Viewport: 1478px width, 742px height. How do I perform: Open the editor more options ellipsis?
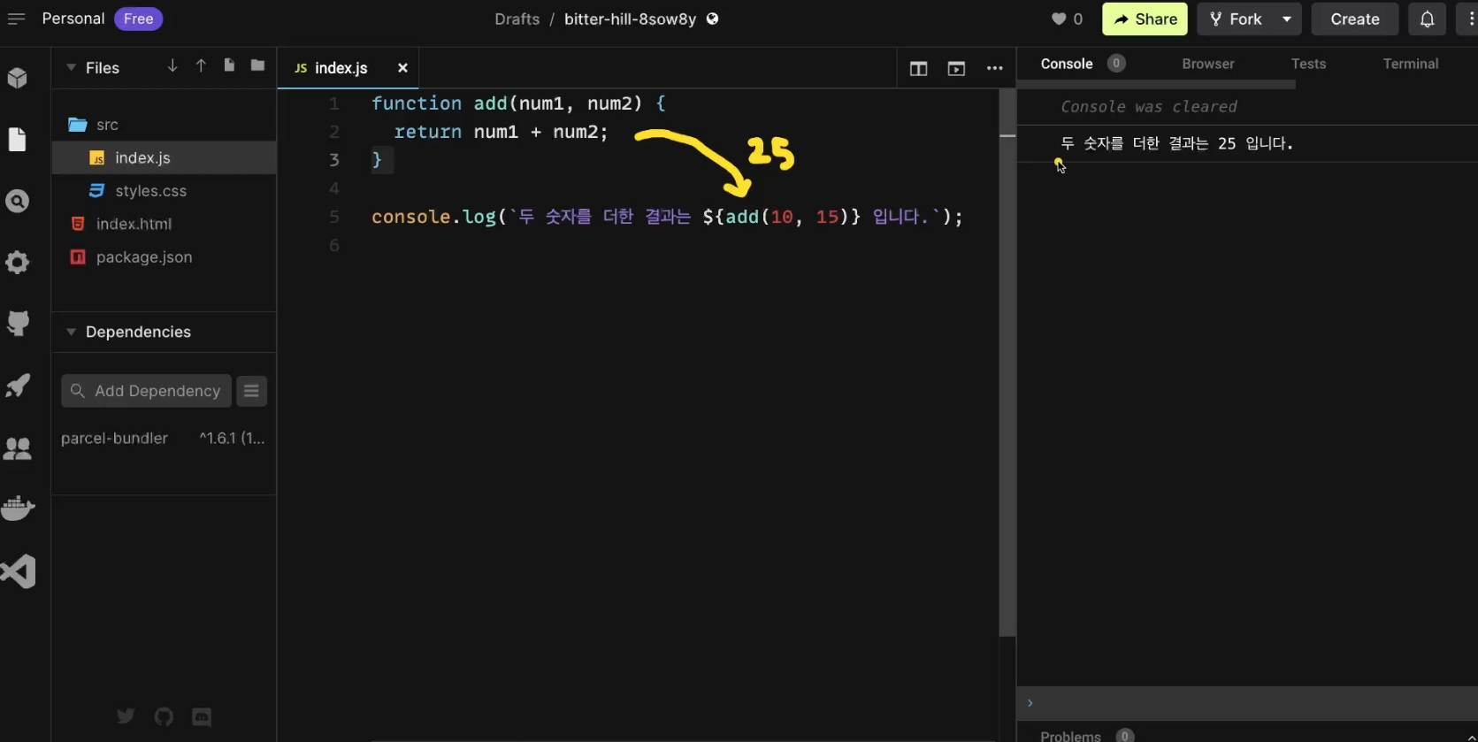[x=995, y=68]
